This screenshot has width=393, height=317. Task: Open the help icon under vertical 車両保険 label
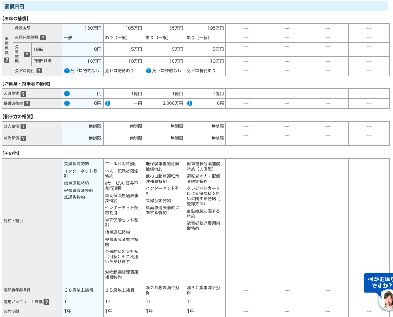point(6,60)
